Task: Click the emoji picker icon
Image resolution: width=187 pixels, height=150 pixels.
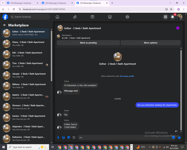Action: (174, 138)
